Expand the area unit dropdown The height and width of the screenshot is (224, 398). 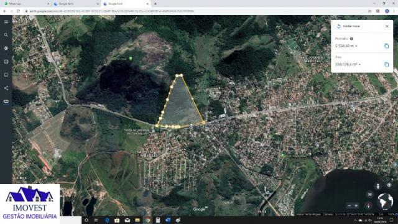[359, 65]
